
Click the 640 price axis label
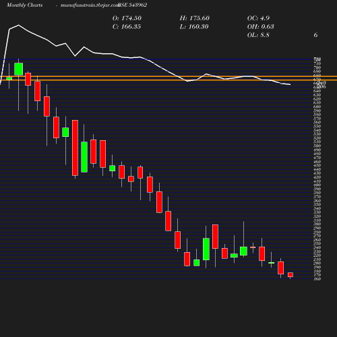tap(317, 91)
